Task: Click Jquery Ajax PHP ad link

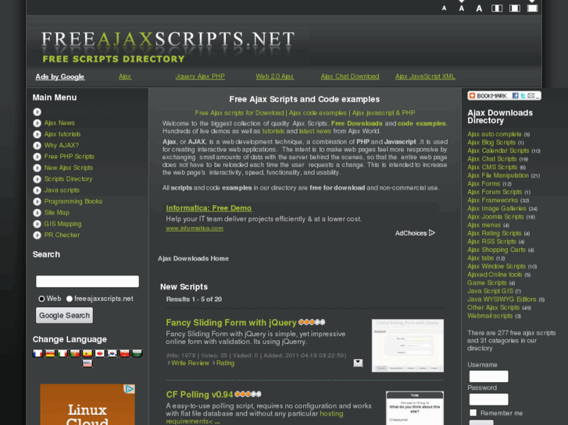Action: 200,76
